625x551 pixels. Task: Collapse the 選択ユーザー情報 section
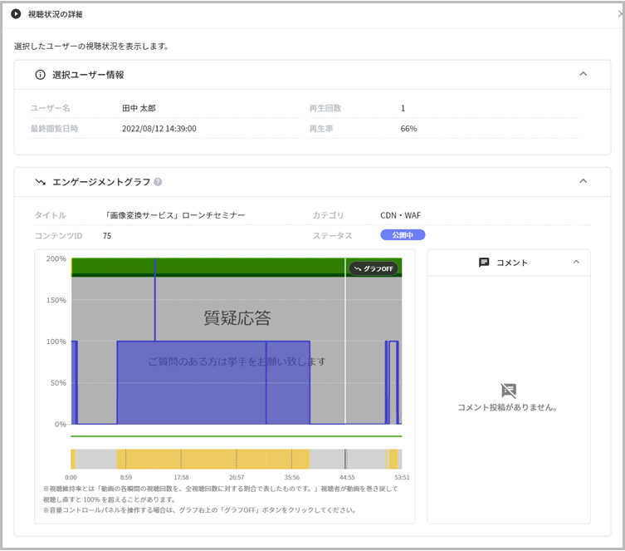click(583, 74)
